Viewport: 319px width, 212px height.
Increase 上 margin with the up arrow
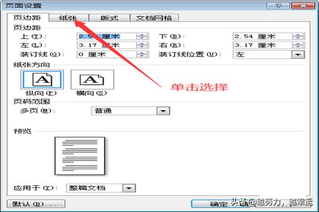[141, 34]
